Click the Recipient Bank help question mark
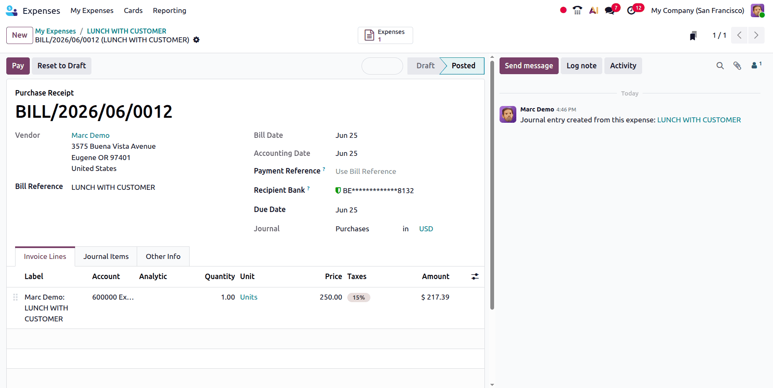 tap(308, 188)
